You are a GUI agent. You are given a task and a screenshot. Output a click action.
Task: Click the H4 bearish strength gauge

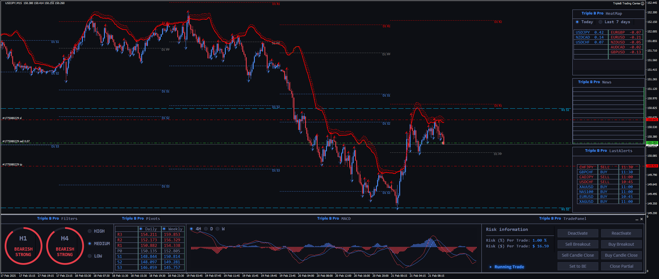(65, 246)
